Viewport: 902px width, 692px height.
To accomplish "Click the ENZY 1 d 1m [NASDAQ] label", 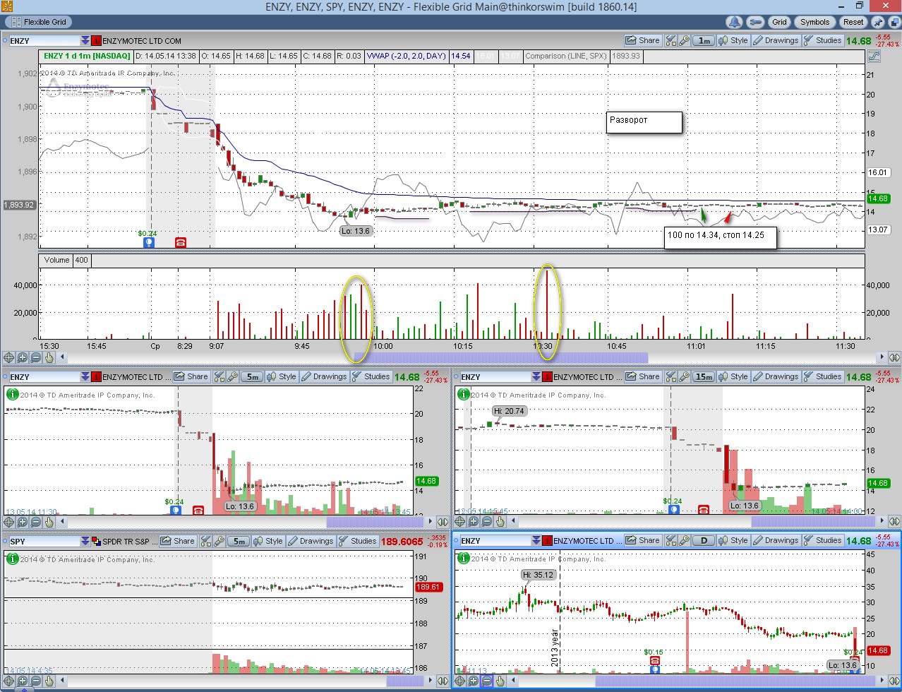I will [x=87, y=56].
